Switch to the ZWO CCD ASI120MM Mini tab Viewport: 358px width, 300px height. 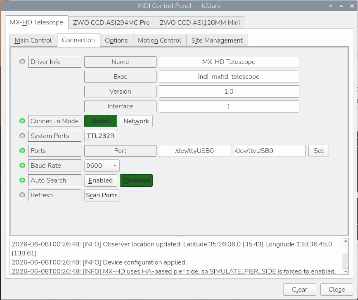pyautogui.click(x=200, y=23)
